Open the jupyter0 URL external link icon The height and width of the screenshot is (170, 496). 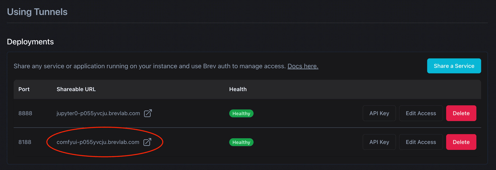148,113
